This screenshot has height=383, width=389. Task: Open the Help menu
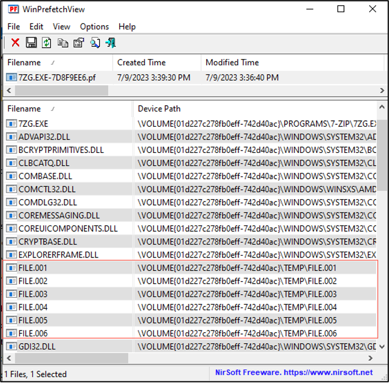(127, 26)
